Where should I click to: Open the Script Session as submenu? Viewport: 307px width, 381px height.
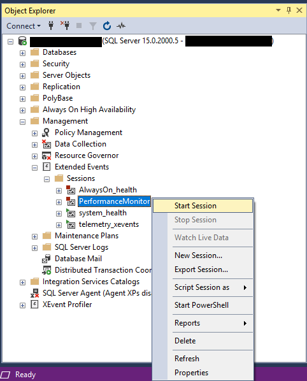[x=203, y=287]
